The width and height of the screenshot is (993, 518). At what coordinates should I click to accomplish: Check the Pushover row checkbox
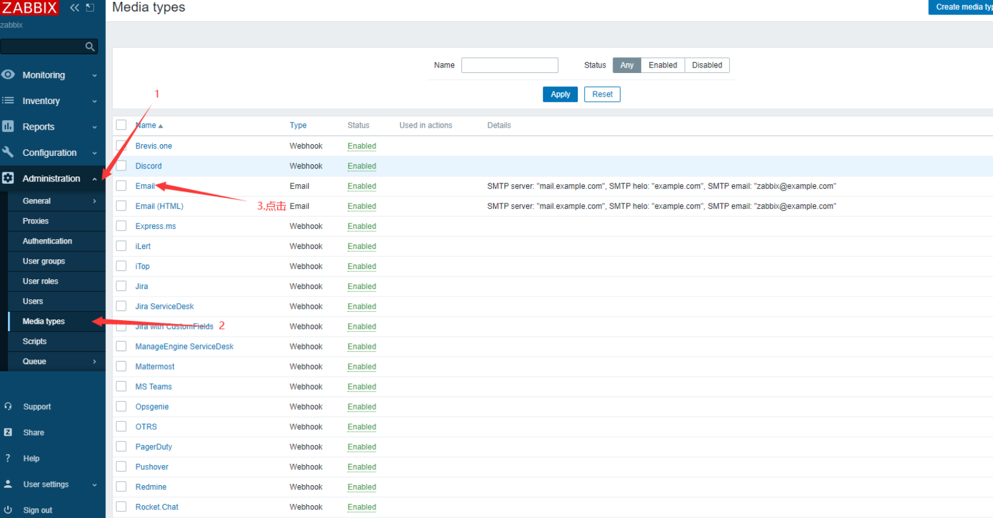(x=121, y=467)
